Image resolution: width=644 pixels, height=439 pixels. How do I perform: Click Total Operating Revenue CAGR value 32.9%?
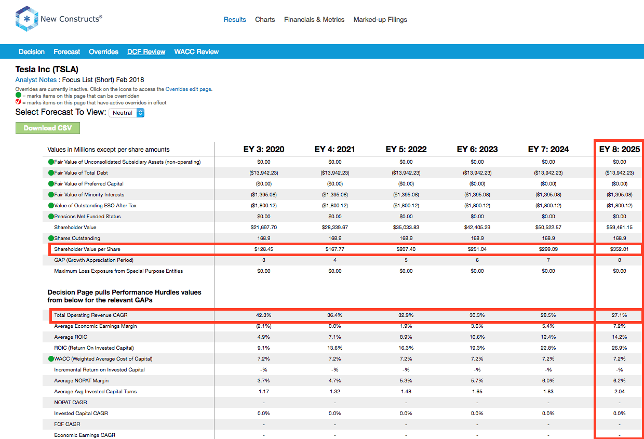406,315
